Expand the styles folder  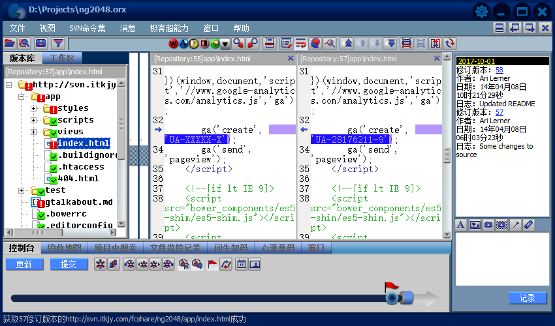pyautogui.click(x=33, y=108)
